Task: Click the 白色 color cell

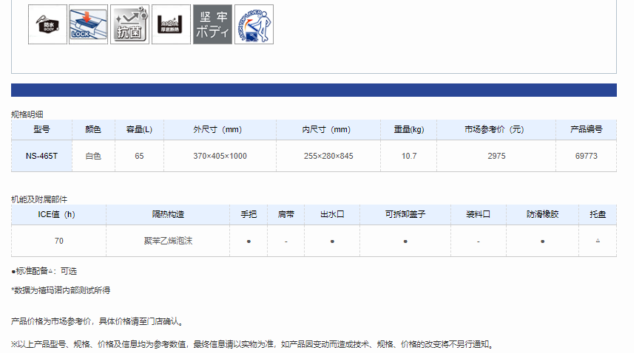Action: click(x=93, y=156)
